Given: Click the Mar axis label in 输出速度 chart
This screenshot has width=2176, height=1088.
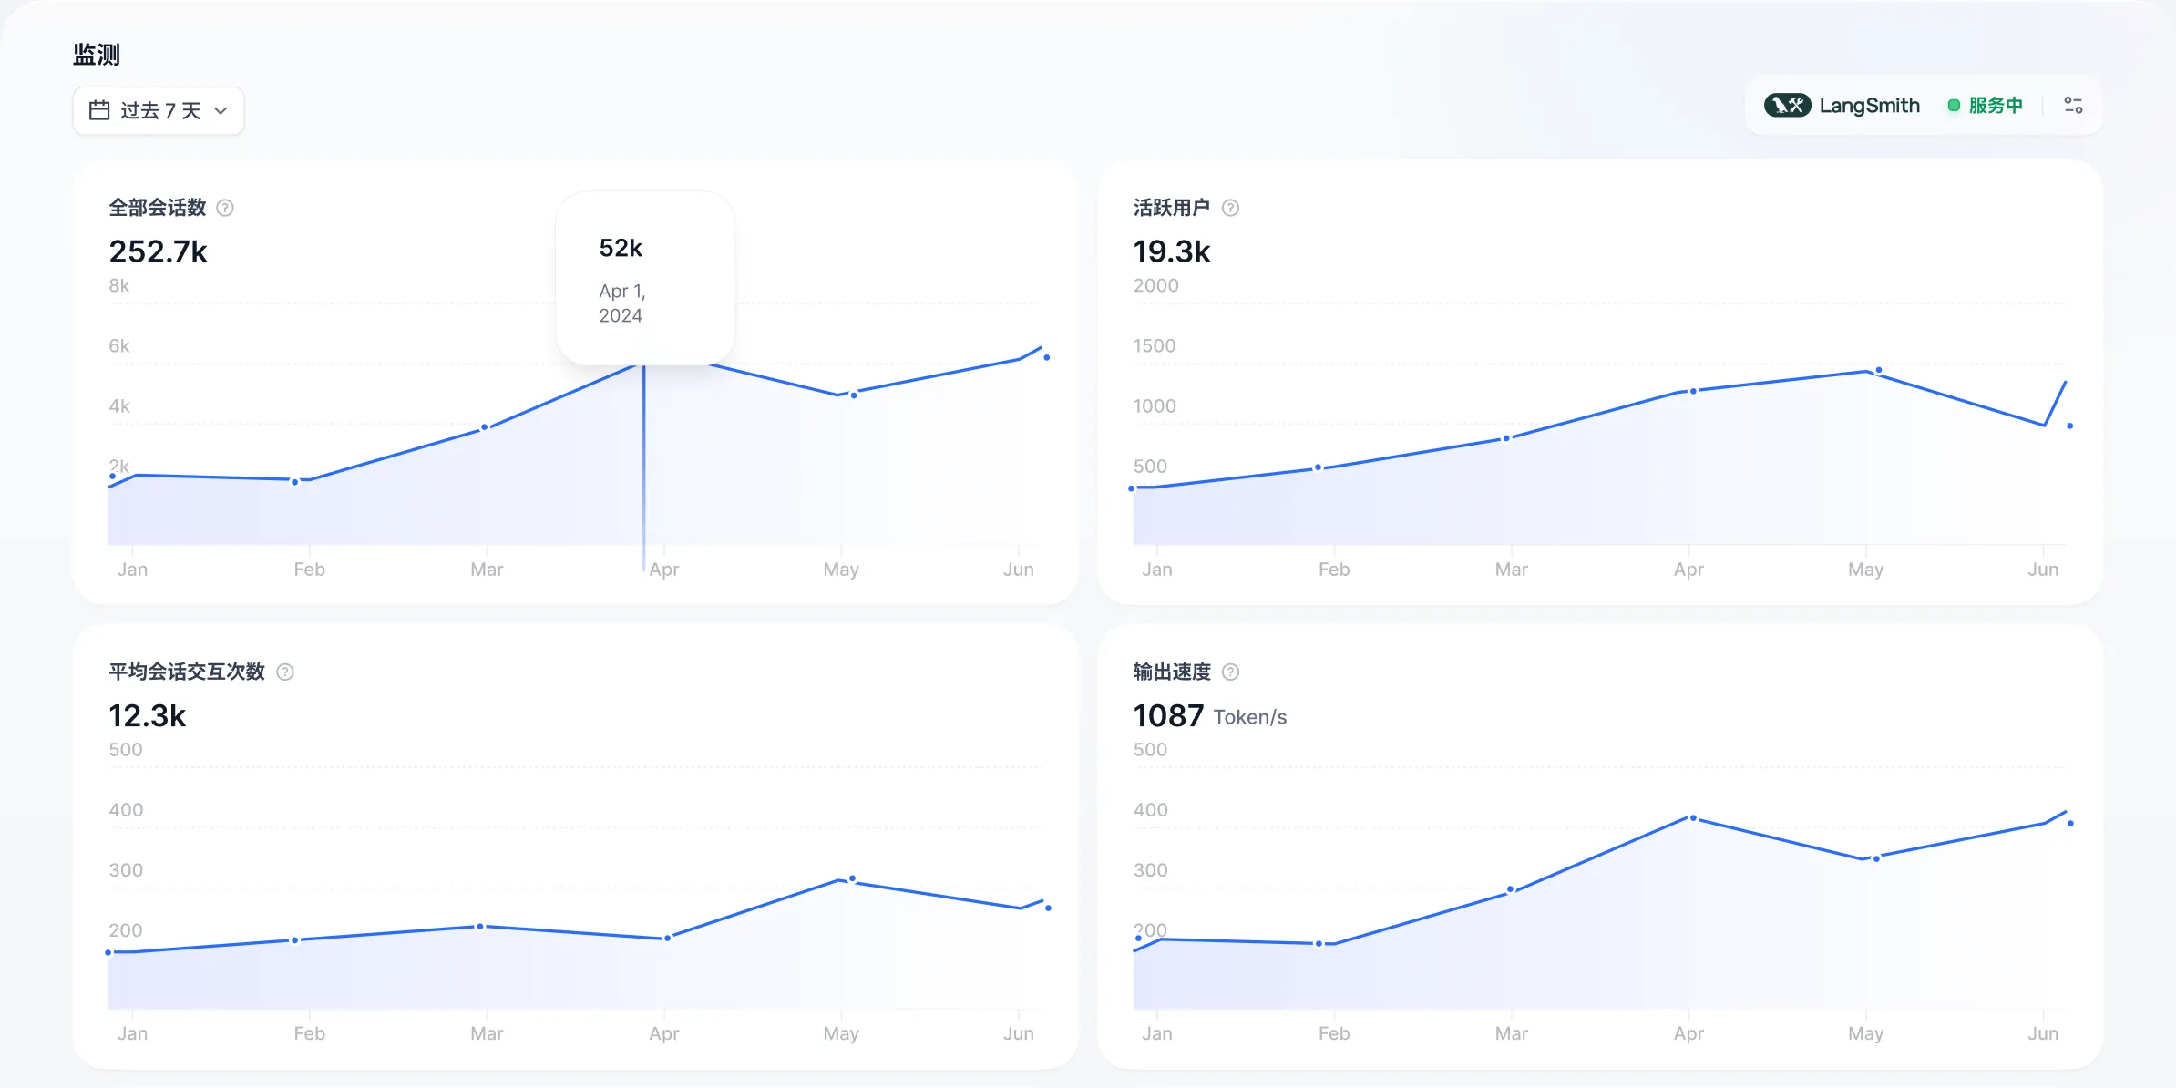Looking at the screenshot, I should (1512, 1034).
